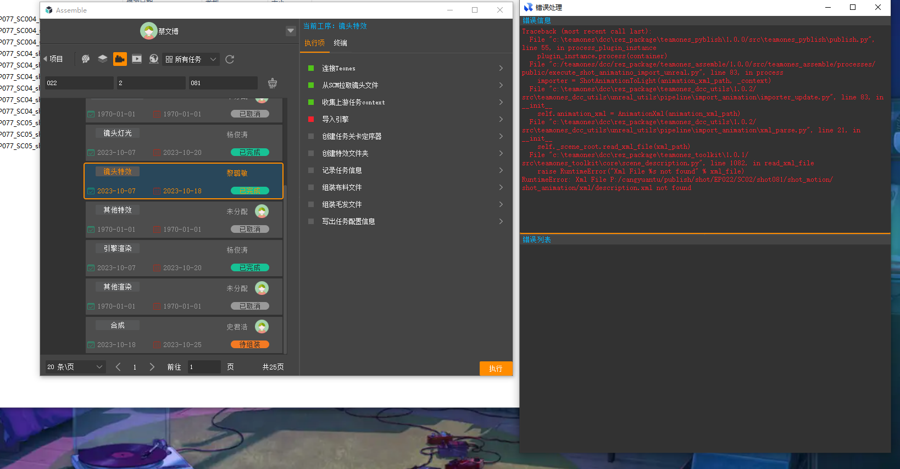
Task: Click the 待组装 status badge
Action: tap(250, 344)
